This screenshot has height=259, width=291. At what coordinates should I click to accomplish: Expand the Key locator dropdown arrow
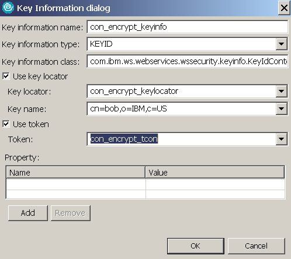tap(281, 91)
